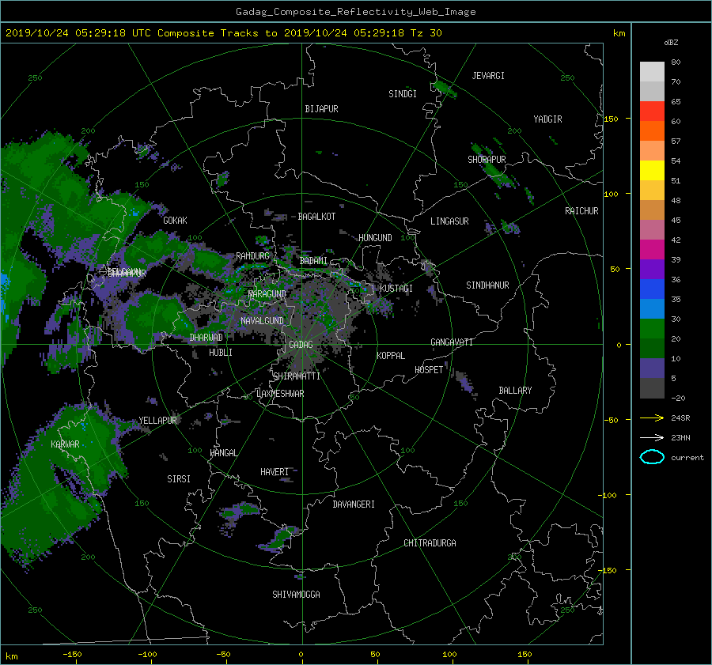Click the LINGASUR city label
This screenshot has width=712, height=665.
coord(449,221)
